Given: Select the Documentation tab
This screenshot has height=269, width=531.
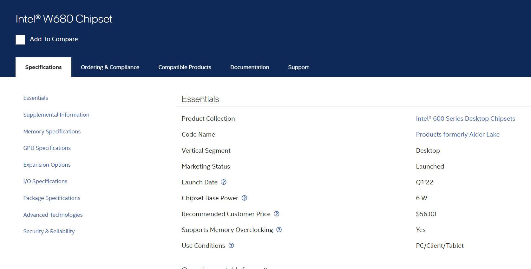Looking at the screenshot, I should [249, 67].
